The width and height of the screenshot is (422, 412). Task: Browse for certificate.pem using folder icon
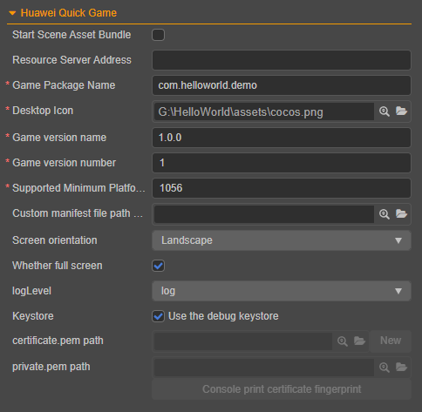359,341
